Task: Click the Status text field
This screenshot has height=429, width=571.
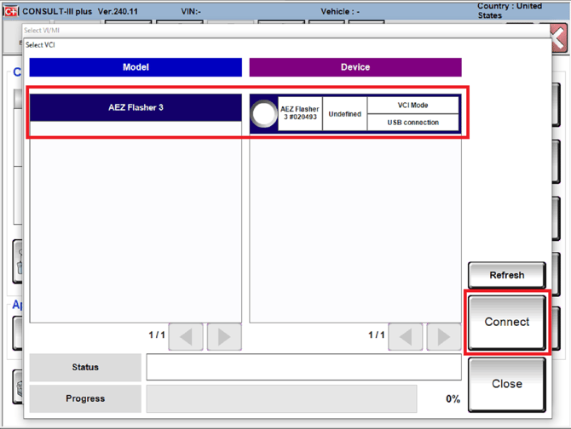Action: click(303, 367)
